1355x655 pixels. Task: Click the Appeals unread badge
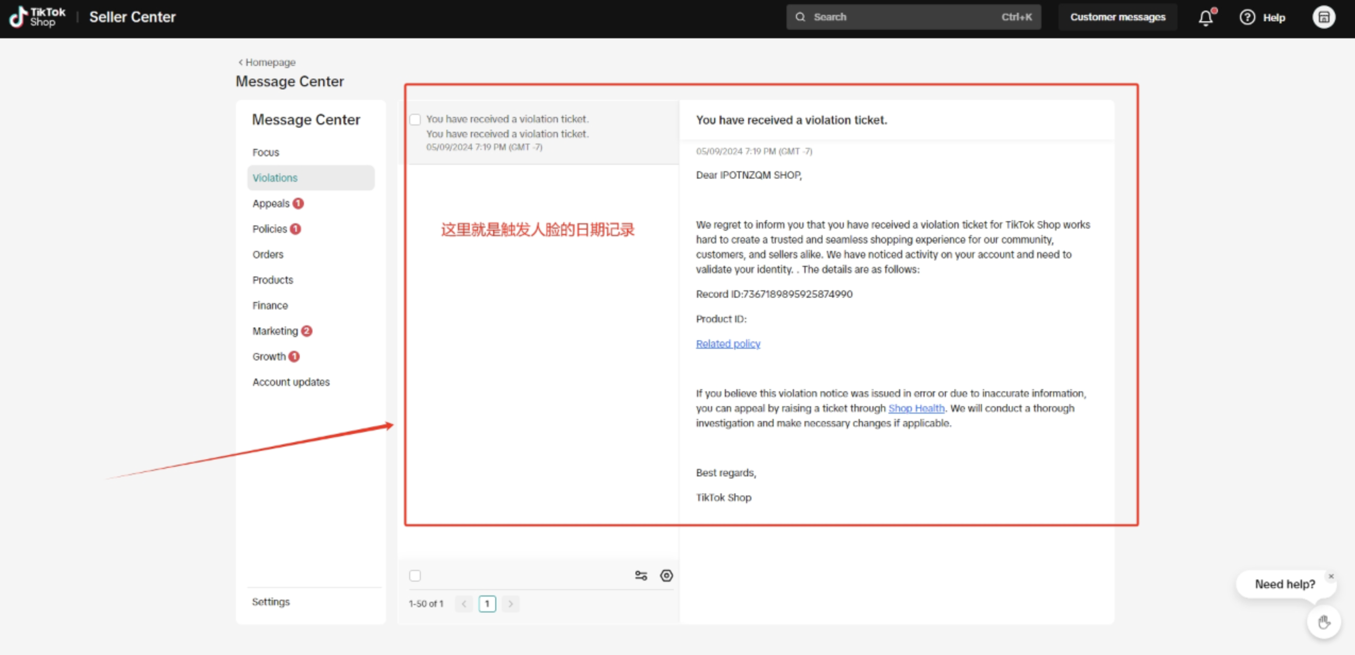(298, 204)
